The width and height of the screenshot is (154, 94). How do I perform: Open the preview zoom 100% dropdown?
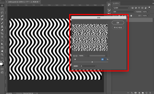click(86, 56)
